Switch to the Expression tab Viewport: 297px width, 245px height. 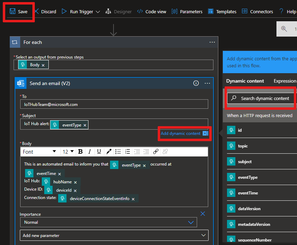[x=284, y=81]
